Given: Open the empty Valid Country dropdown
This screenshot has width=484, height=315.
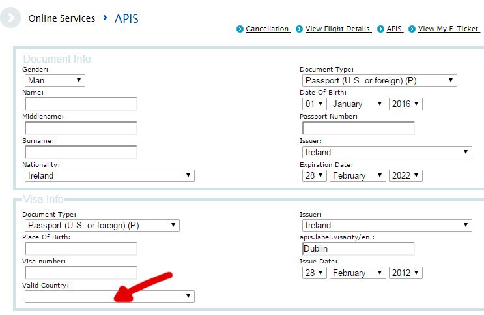Looking at the screenshot, I should coord(109,296).
